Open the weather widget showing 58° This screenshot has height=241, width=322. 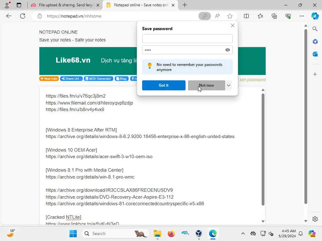coord(11,233)
